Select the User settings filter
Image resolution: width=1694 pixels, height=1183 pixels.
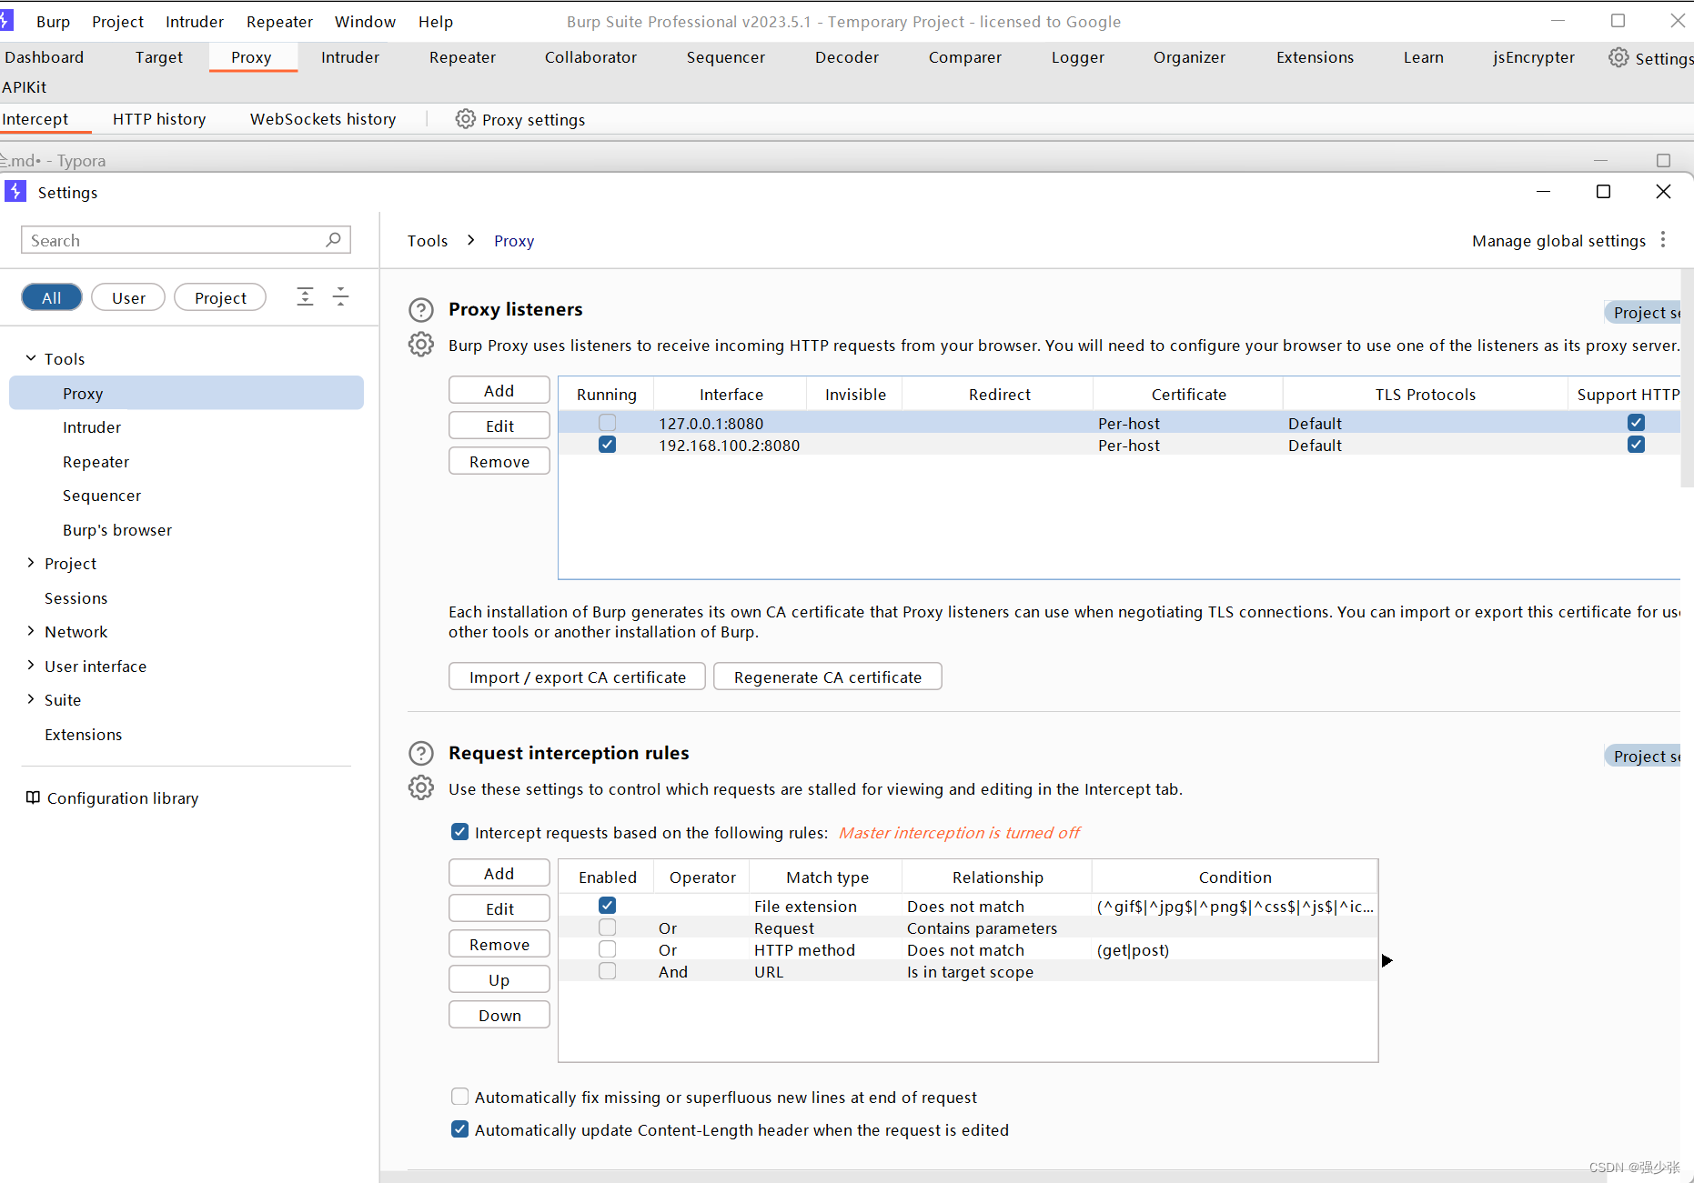pyautogui.click(x=128, y=297)
